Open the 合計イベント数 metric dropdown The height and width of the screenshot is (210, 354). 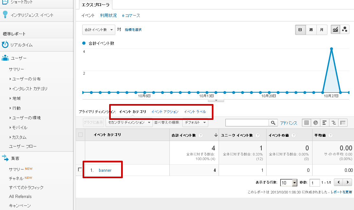tap(99, 29)
